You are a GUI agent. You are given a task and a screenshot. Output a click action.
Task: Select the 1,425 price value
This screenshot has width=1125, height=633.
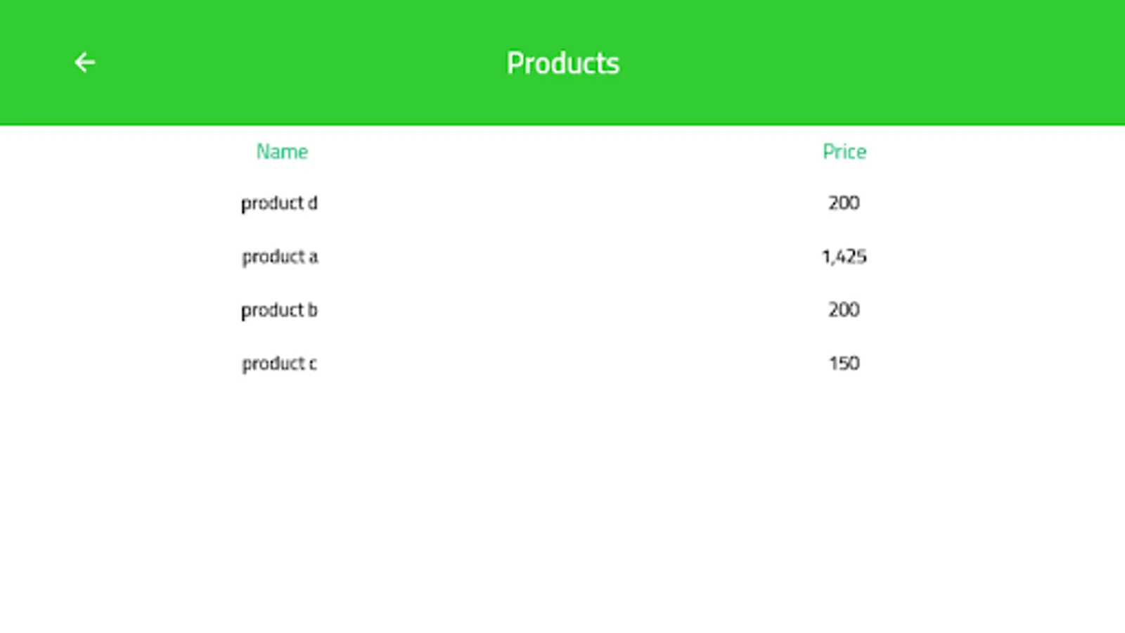844,257
